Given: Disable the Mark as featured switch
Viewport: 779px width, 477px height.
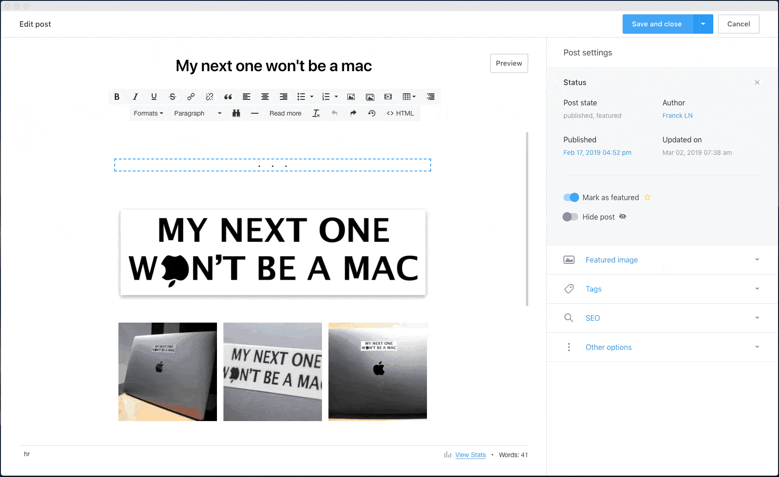Looking at the screenshot, I should coord(571,197).
